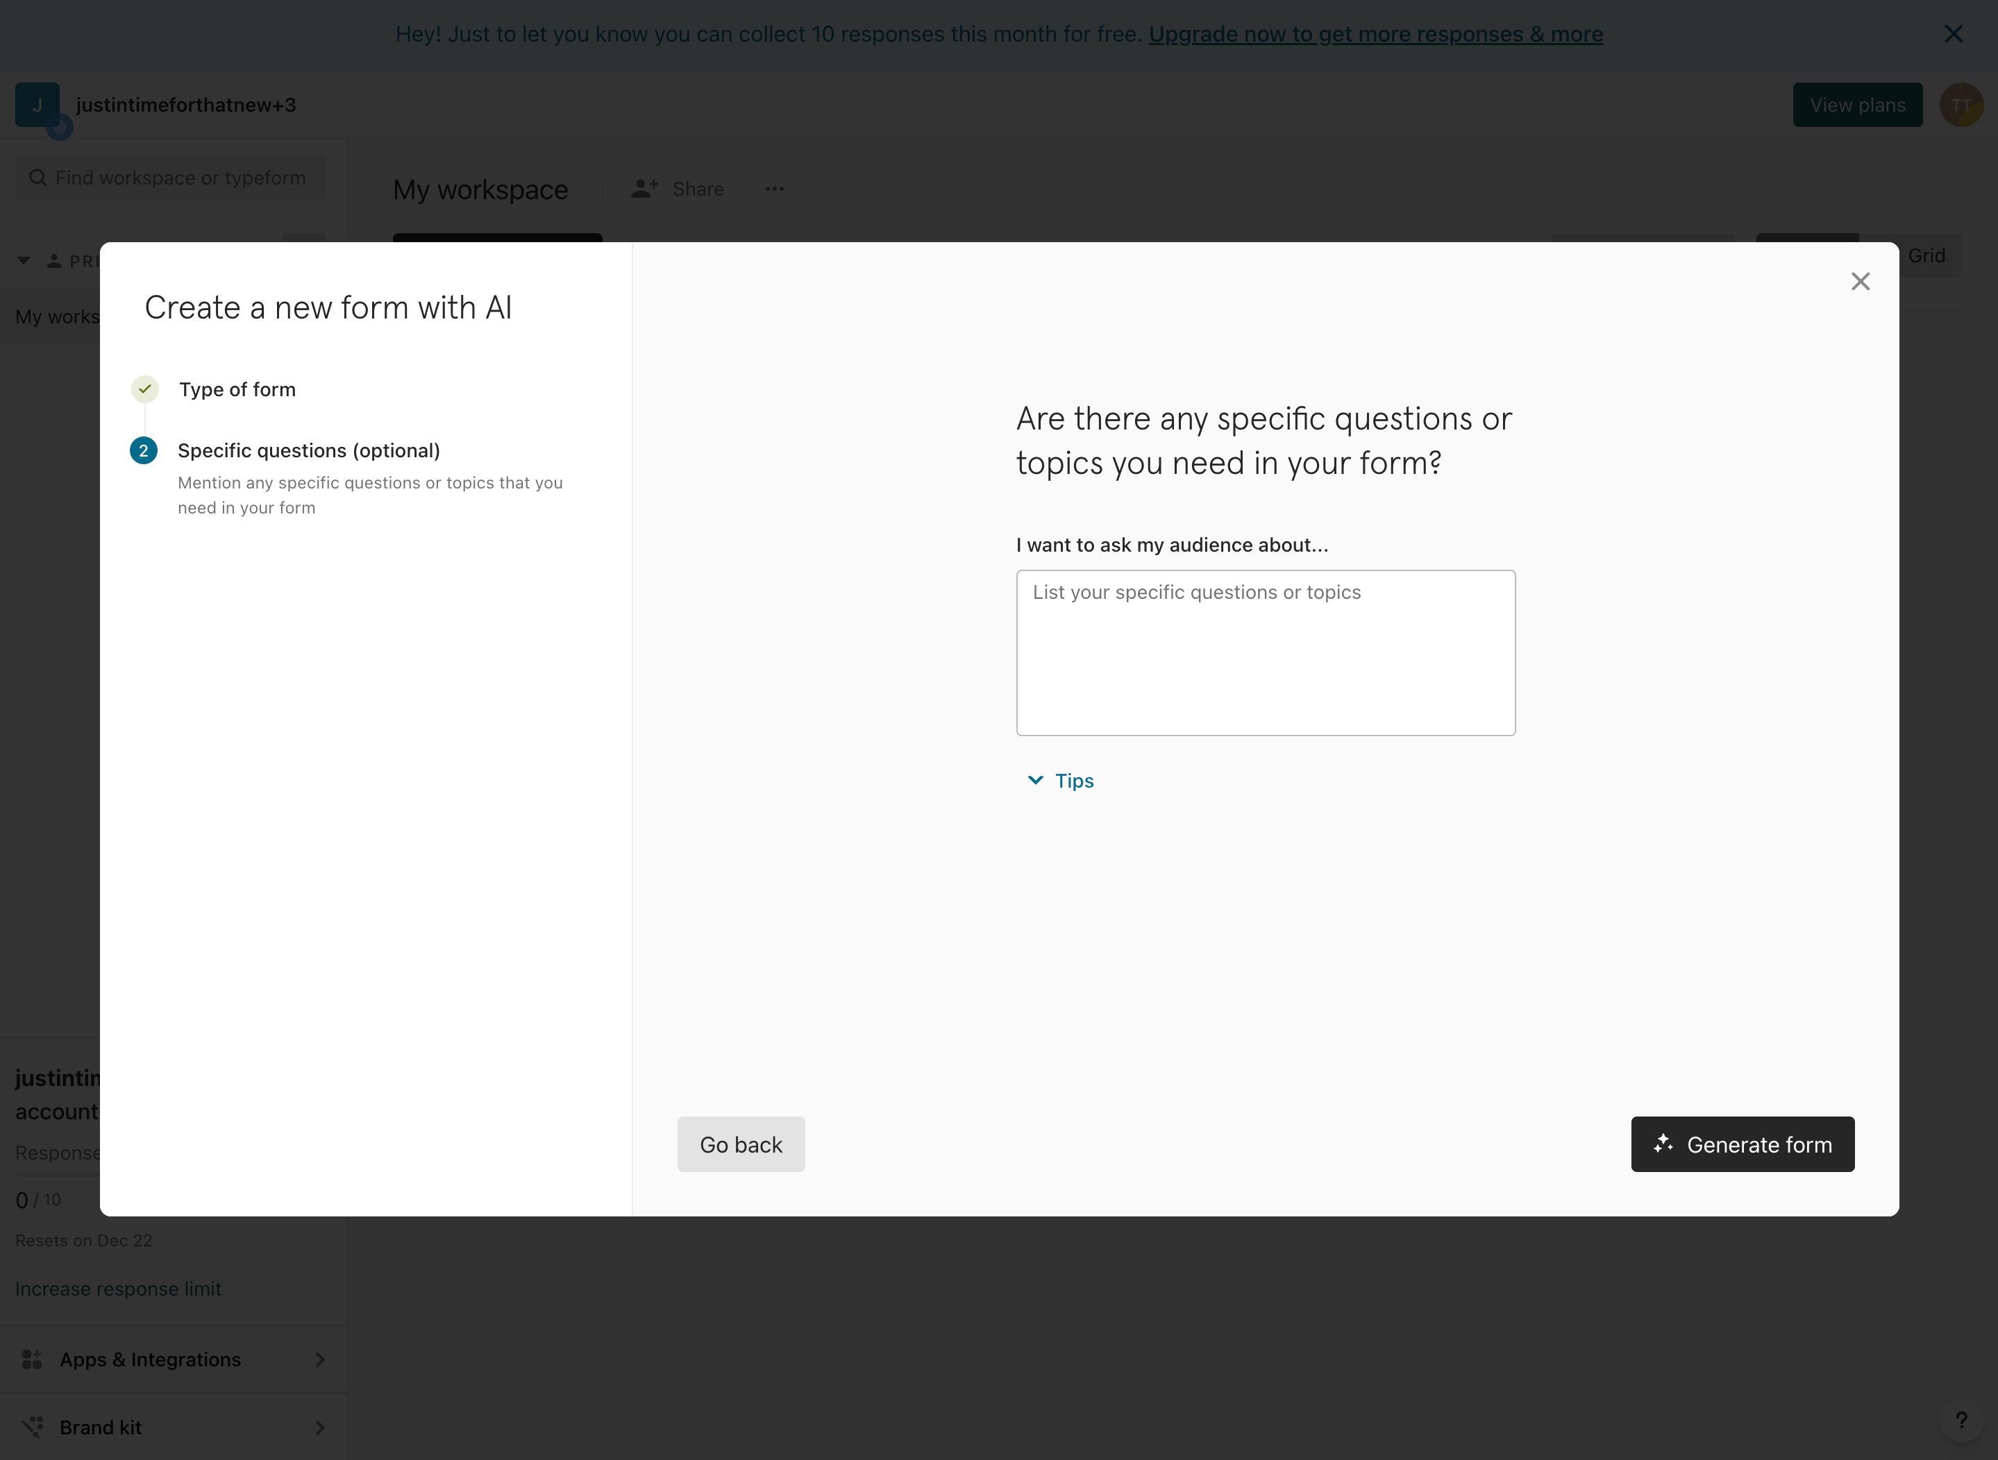This screenshot has width=1998, height=1460.
Task: Click the Apps & Integrations icon
Action: coord(32,1359)
